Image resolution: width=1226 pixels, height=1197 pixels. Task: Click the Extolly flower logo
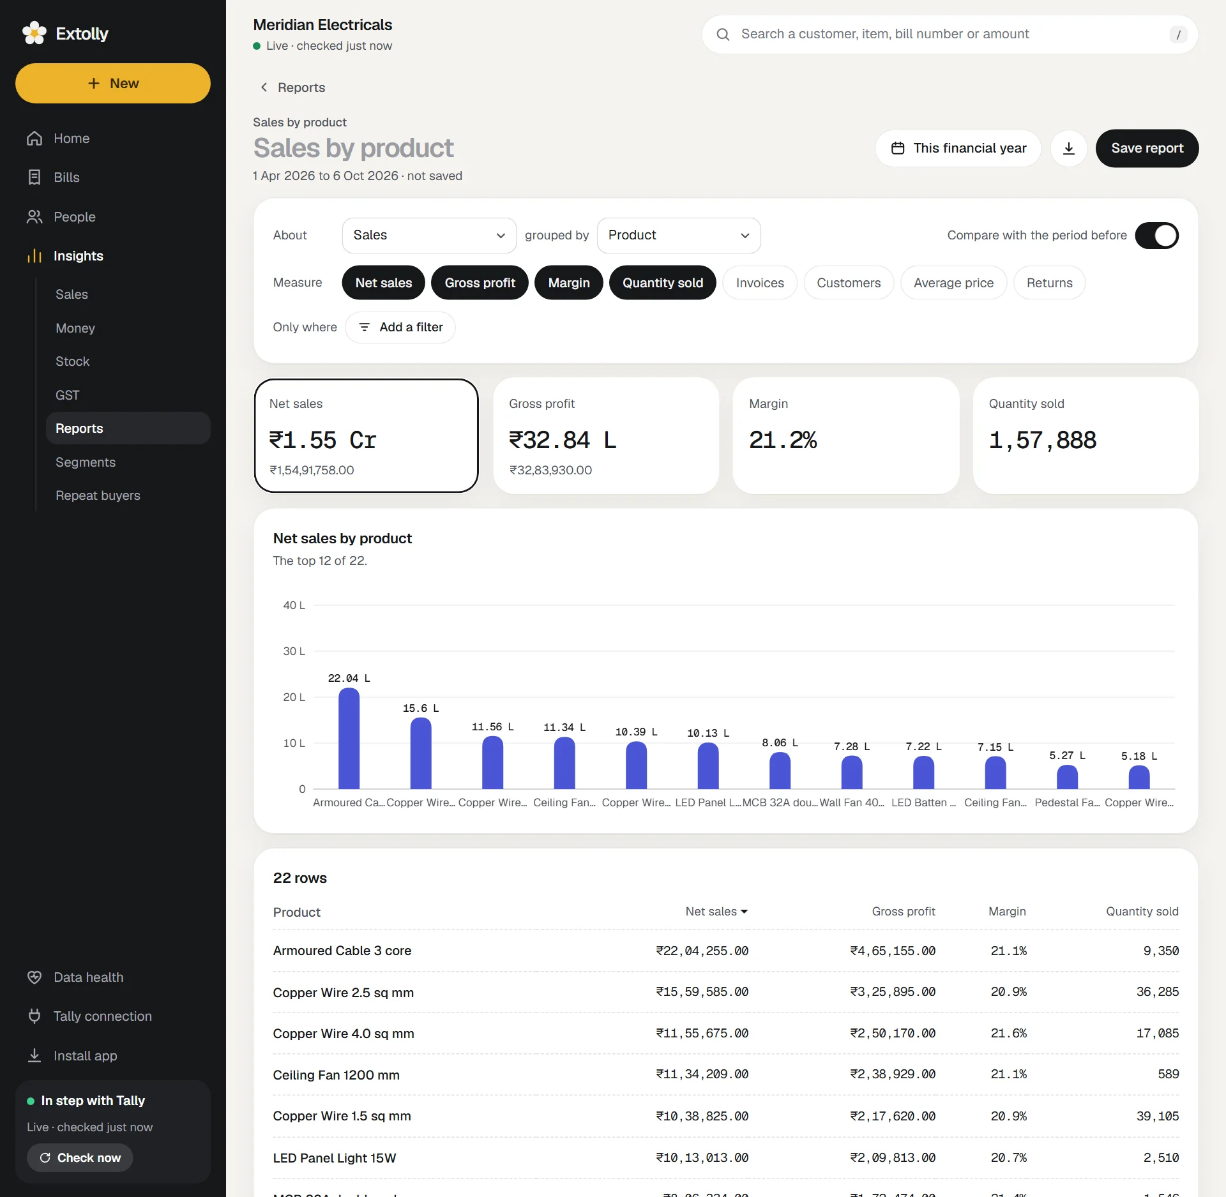point(34,33)
